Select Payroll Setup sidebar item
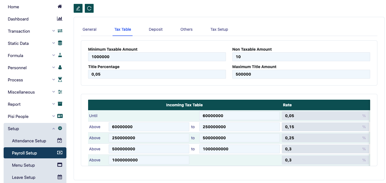 (x=24, y=153)
